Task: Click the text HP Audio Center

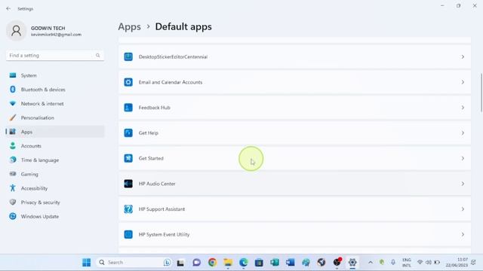Action: 157,184
